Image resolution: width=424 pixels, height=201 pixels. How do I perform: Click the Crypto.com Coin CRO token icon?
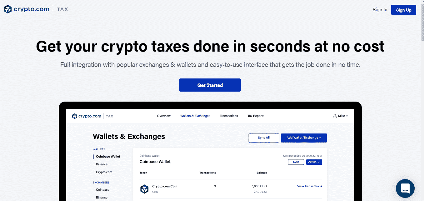tap(144, 189)
